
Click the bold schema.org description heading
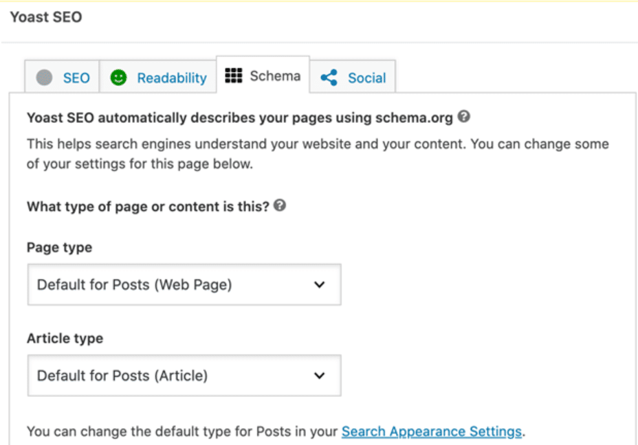point(239,117)
